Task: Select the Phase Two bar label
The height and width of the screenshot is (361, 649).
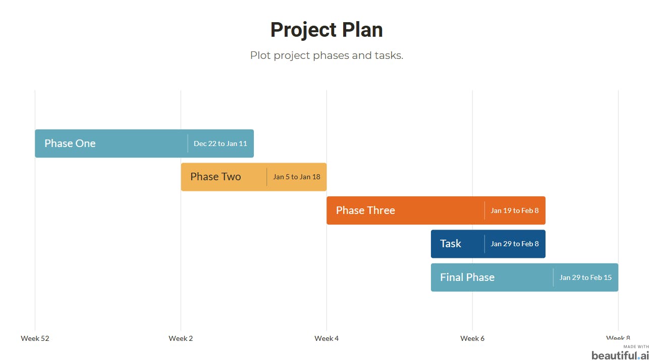Action: point(215,177)
